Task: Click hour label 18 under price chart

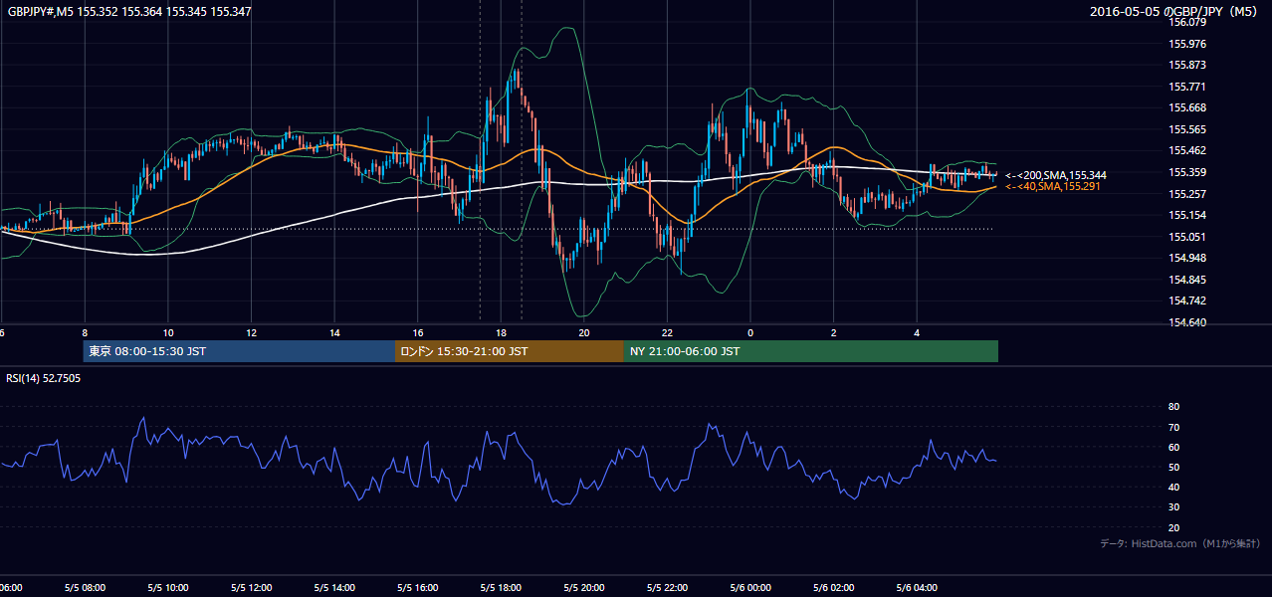Action: (502, 332)
